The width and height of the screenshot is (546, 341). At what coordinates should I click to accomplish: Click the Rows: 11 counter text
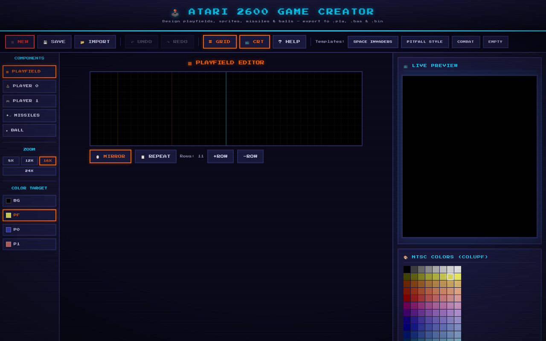click(192, 156)
